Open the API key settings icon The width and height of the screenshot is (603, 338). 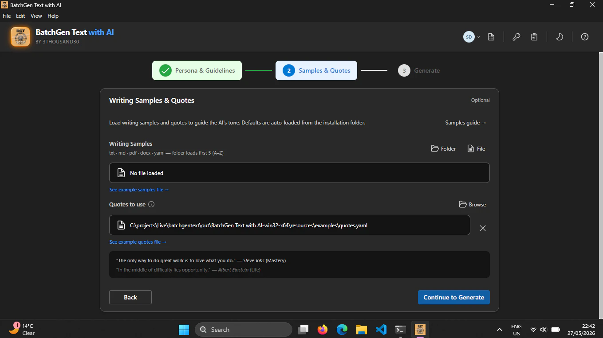tap(516, 37)
